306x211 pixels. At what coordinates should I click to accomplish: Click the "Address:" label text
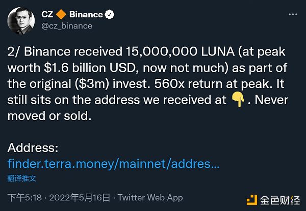[33, 149]
